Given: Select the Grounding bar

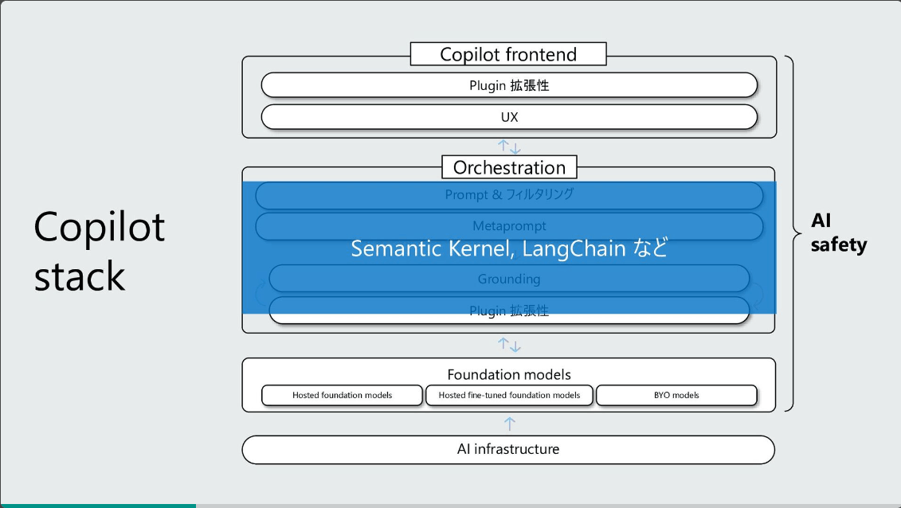Looking at the screenshot, I should click(x=509, y=279).
